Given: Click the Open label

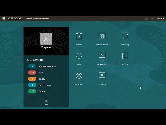Looking at the screenshot, I should click(x=42, y=91).
